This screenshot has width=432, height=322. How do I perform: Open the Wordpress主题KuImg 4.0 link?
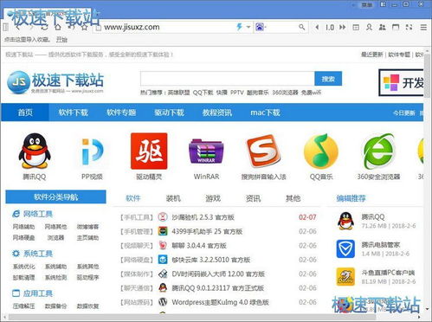tap(220, 302)
